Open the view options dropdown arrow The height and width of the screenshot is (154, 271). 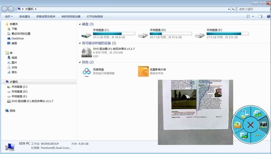(253, 16)
